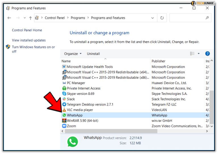Viewport: 218px width, 154px height.
Task: Select the WhatsApp program name
Action: click(x=75, y=115)
